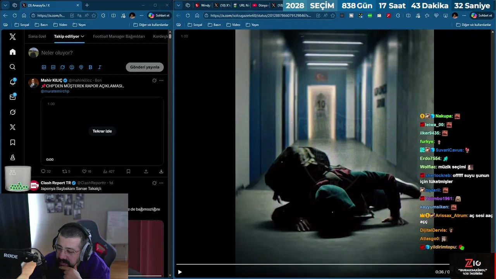Open Messages envelope in X sidebar

12,97
